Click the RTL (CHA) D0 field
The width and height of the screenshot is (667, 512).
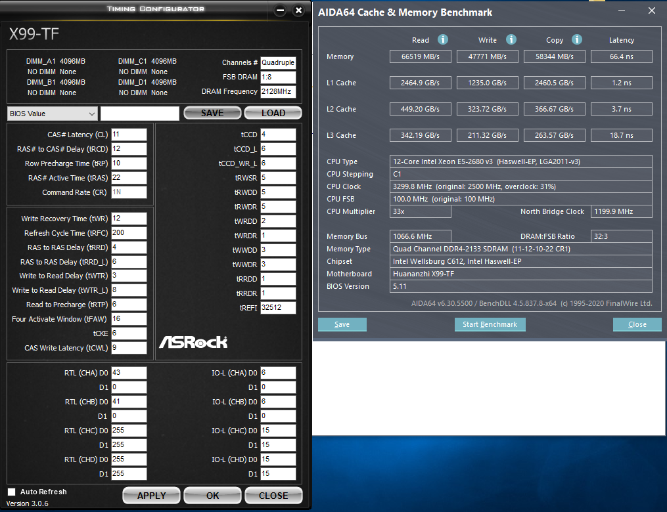pos(129,373)
